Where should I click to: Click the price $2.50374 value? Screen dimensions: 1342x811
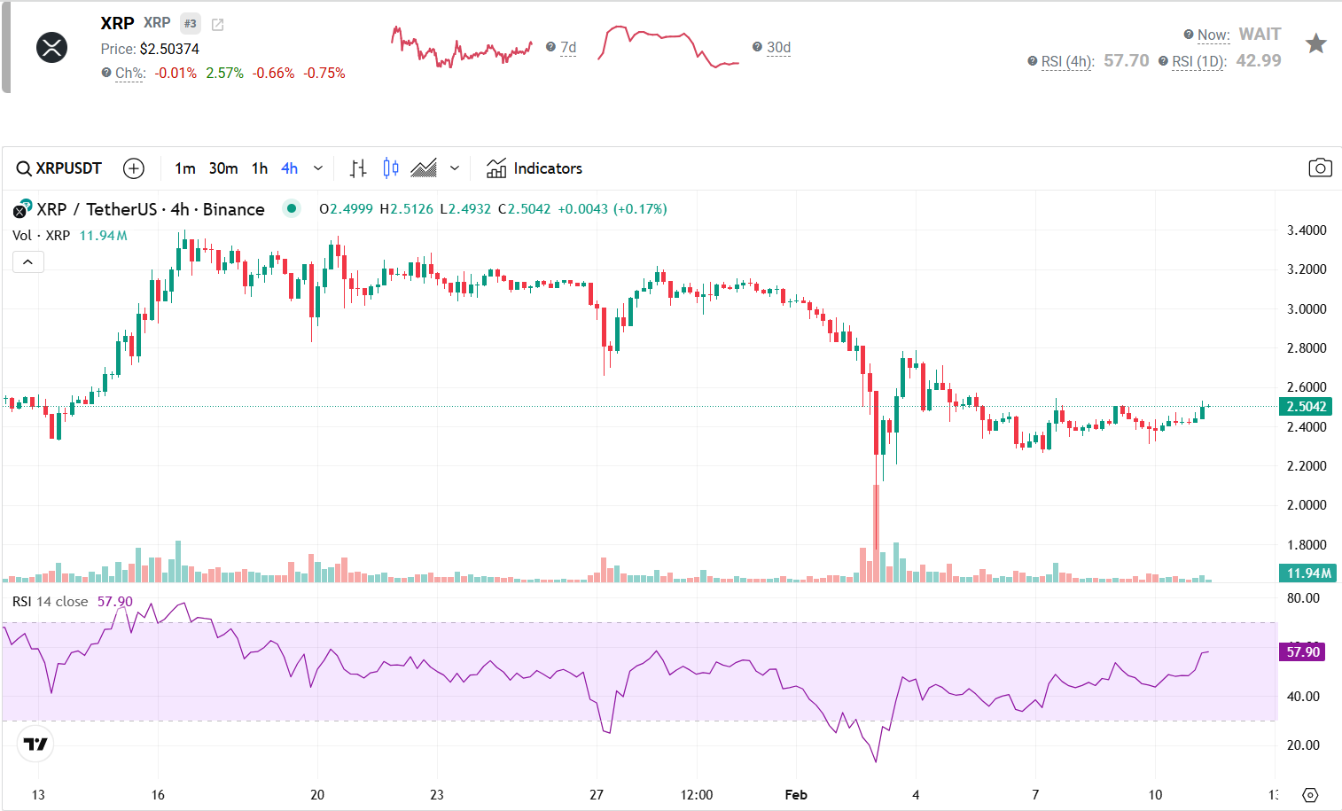(x=169, y=49)
